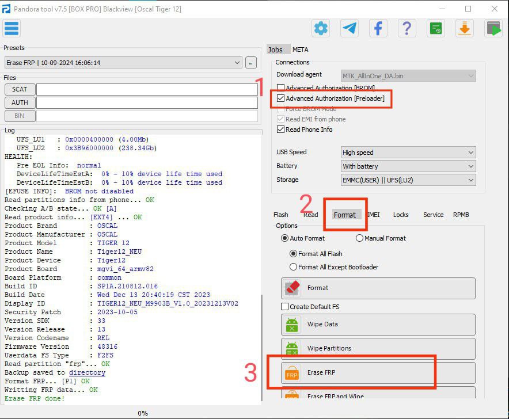The height and width of the screenshot is (419, 509).
Task: Click the help question mark icon
Action: pos(407,28)
